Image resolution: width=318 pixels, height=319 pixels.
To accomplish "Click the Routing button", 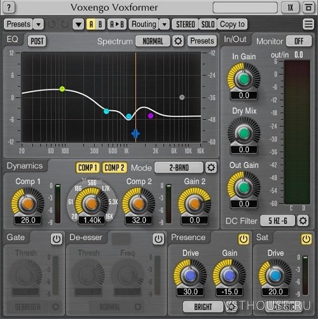I will (144, 24).
